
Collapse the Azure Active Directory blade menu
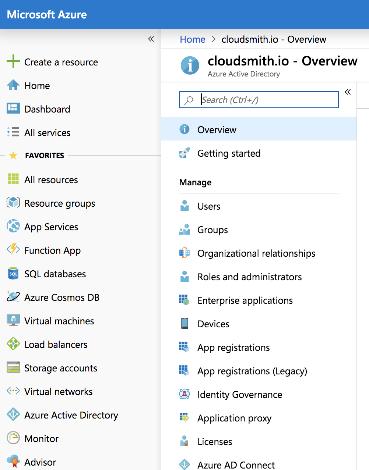coord(348,92)
